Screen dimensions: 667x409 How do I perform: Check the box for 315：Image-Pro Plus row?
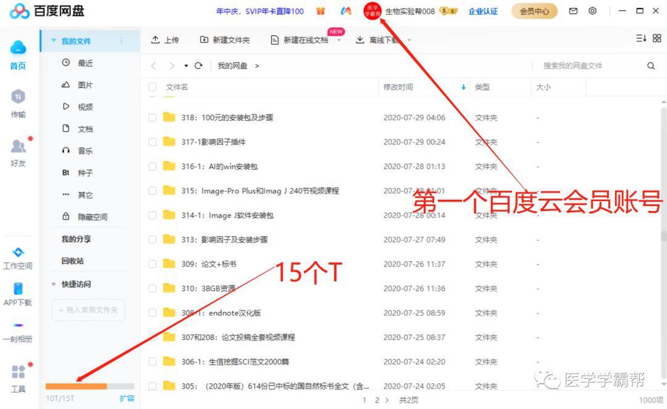point(153,191)
